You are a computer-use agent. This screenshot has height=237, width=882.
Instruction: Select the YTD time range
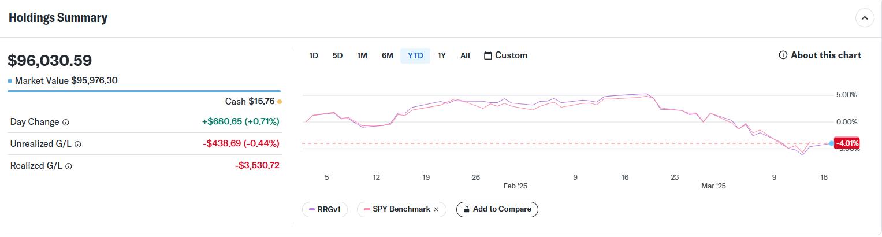[415, 55]
